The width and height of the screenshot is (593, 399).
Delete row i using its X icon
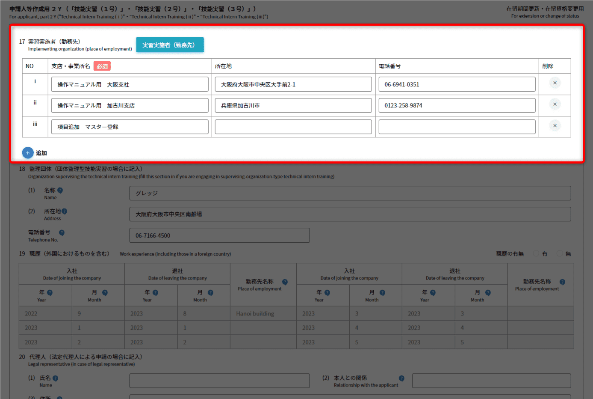pos(555,83)
